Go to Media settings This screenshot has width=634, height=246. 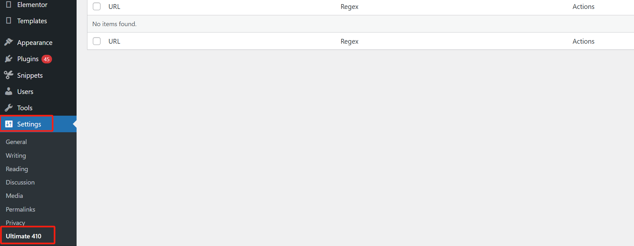coord(14,196)
